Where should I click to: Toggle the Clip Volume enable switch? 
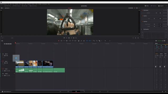(x=142, y=10)
